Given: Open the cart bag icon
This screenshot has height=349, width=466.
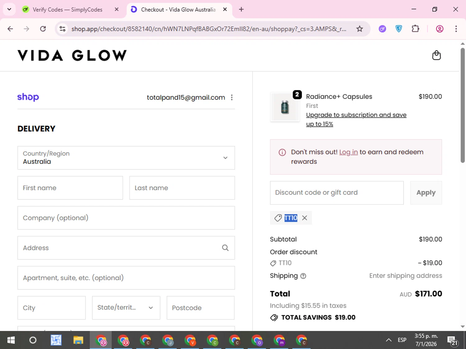Looking at the screenshot, I should tap(436, 55).
